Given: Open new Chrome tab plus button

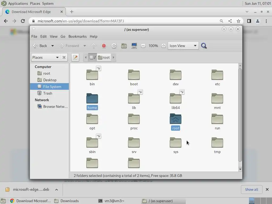Looking at the screenshot, I should point(72,12).
